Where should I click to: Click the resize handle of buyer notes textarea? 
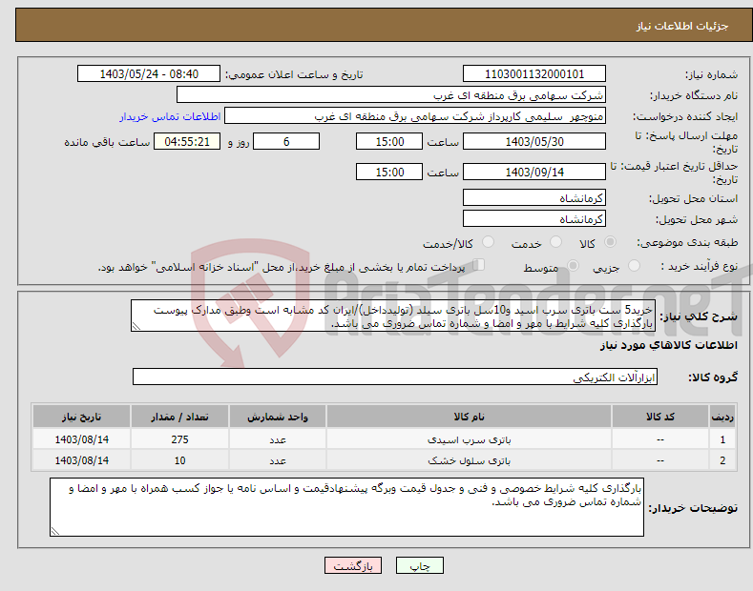[55, 531]
